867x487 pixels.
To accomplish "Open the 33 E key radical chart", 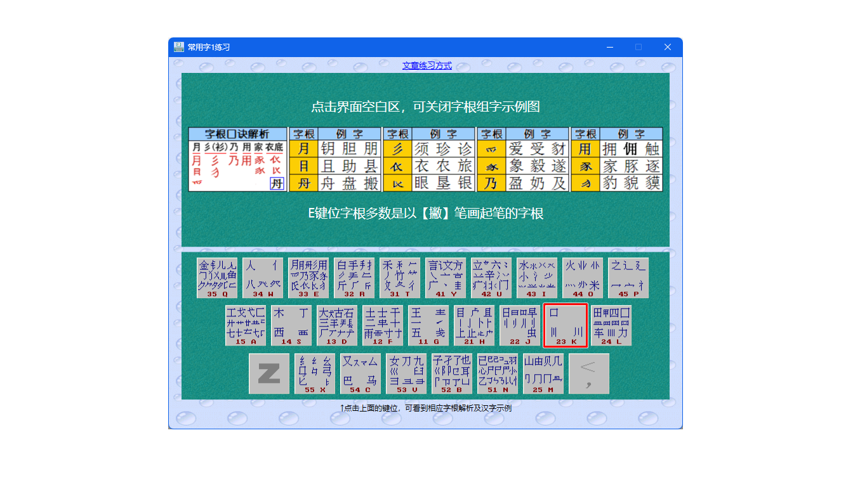I will [308, 278].
